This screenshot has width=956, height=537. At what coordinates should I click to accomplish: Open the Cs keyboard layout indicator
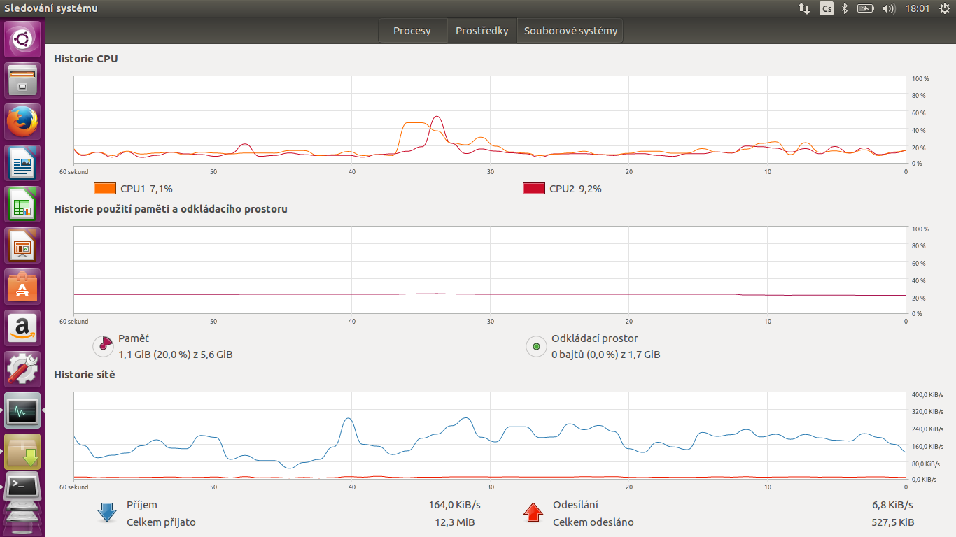[827, 8]
